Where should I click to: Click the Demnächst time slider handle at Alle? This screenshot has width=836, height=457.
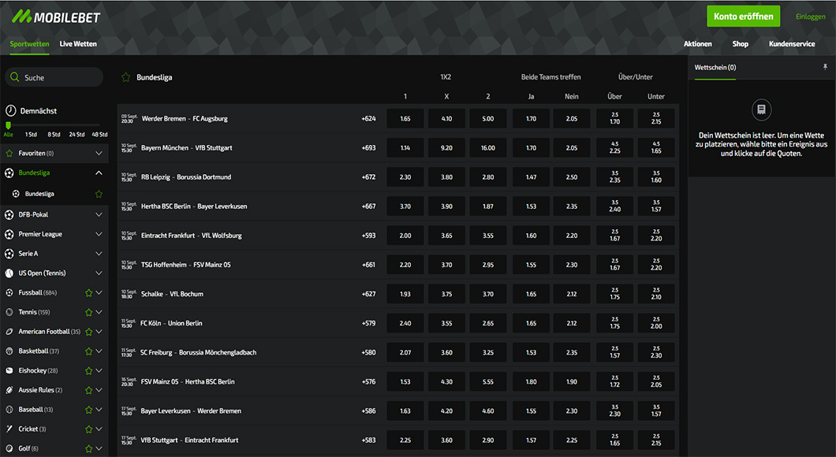click(x=8, y=125)
